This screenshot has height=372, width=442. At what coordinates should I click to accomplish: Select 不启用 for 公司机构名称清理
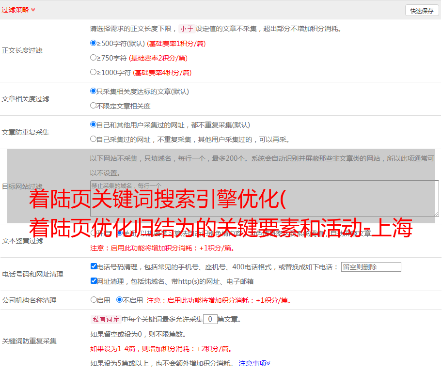point(119,300)
